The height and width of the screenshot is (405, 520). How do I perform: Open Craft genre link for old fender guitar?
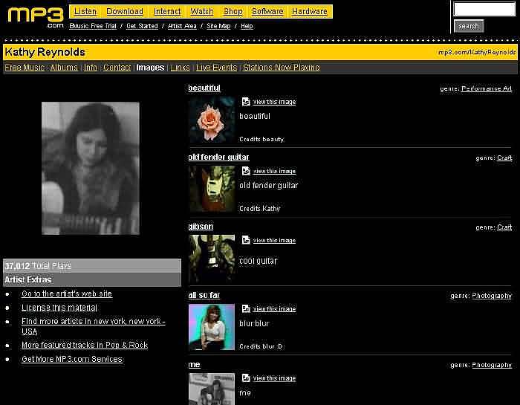point(504,158)
